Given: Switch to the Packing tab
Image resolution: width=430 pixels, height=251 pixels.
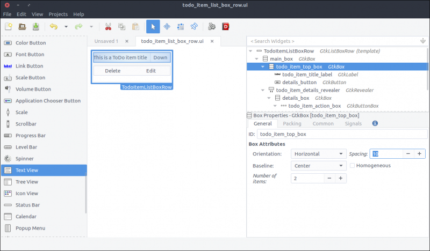Looking at the screenshot, I should (x=292, y=123).
